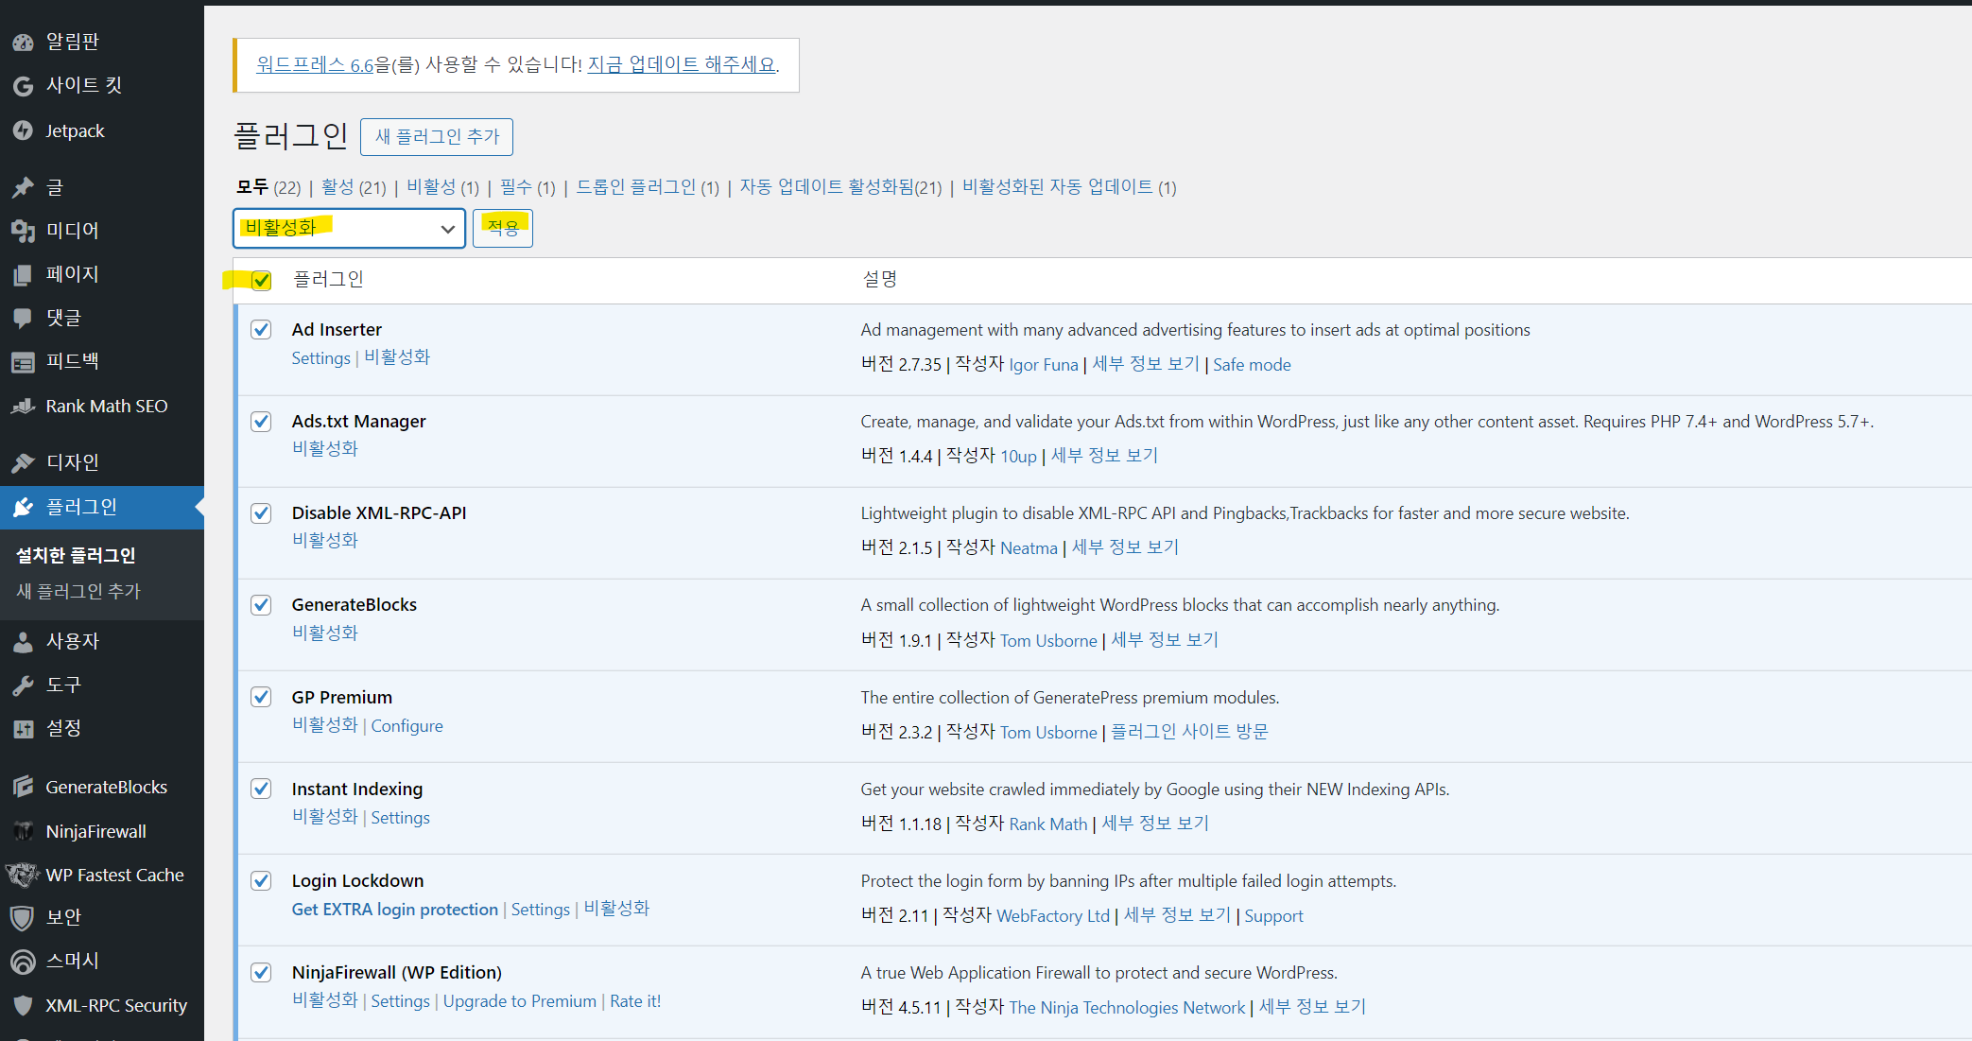Viewport: 1972px width, 1041px height.
Task: Open the 도구 wrench icon
Action: pyautogui.click(x=23, y=685)
